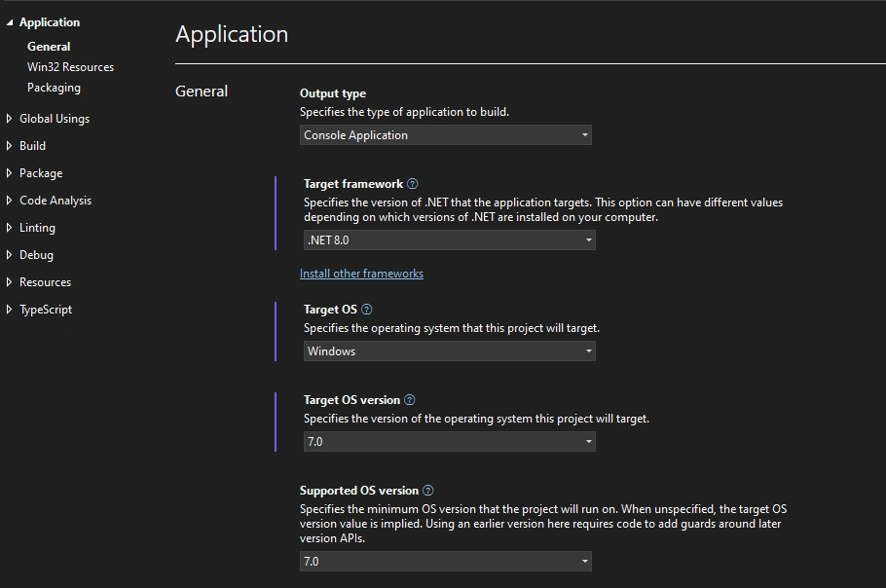Follow the Install other frameworks link
This screenshot has width=886, height=588.
361,274
